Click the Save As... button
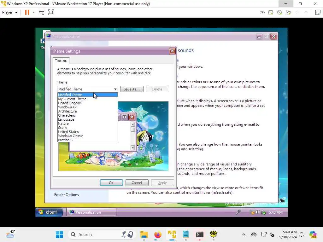This screenshot has width=323, height=242. [132, 89]
